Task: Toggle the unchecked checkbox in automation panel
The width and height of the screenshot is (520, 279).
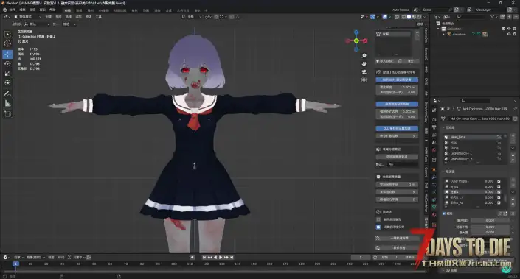Action: coord(378,219)
